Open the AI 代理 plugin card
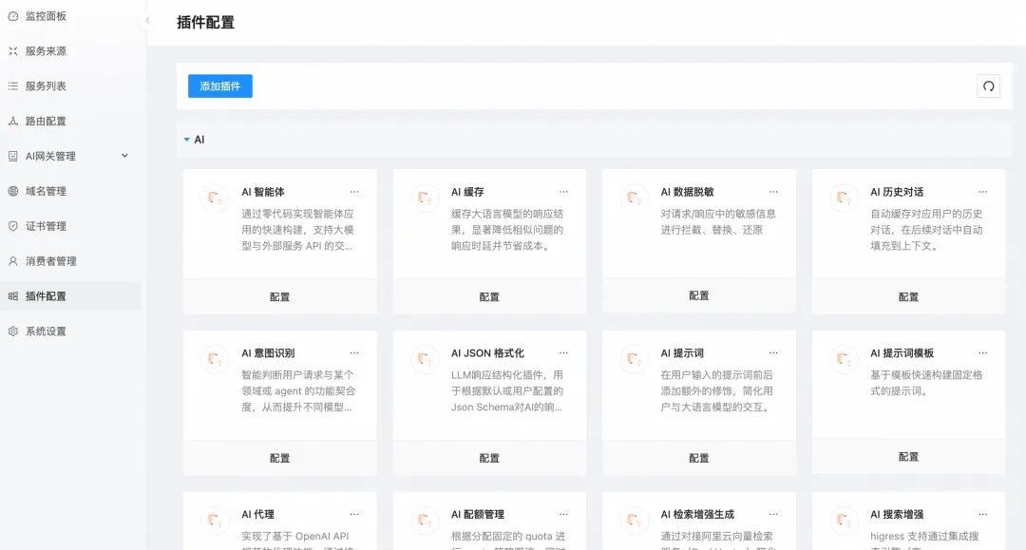The width and height of the screenshot is (1026, 550). pos(280,522)
